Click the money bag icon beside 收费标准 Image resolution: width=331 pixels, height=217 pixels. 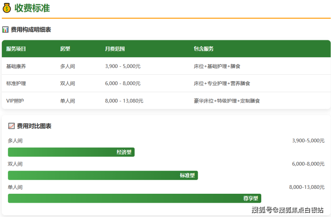tap(7, 8)
